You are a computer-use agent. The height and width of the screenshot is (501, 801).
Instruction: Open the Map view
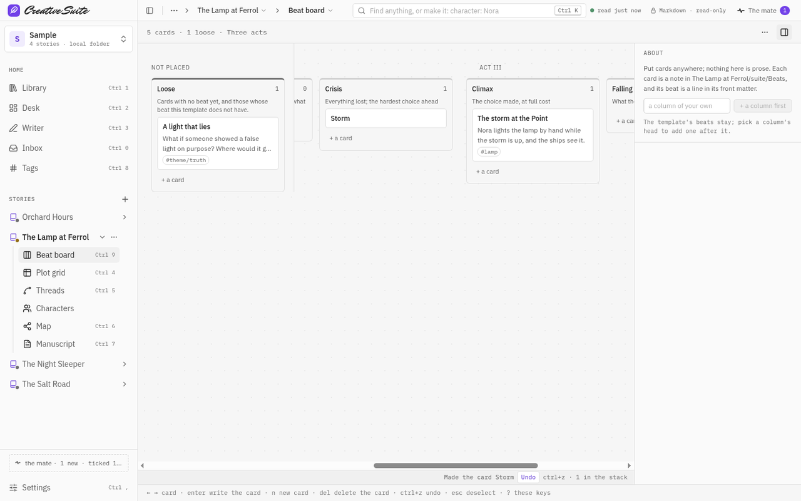(69, 326)
